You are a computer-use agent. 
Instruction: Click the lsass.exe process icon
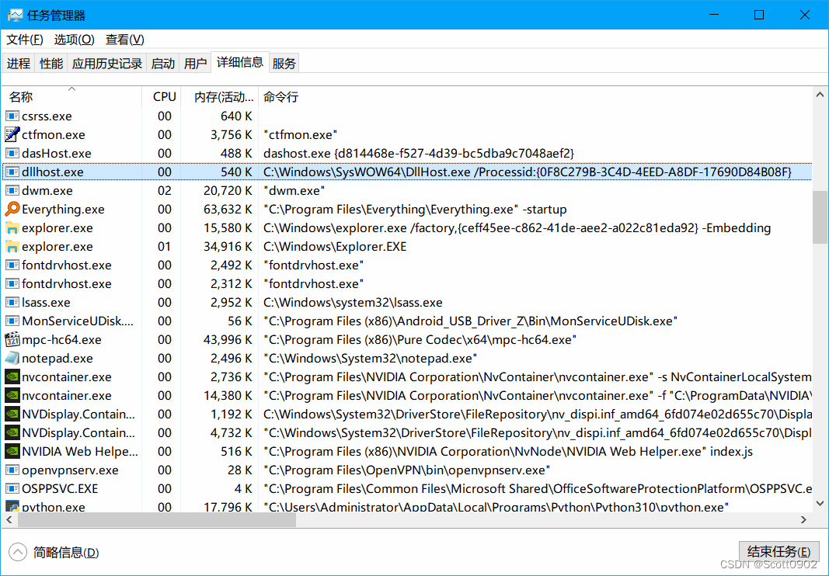pyautogui.click(x=12, y=302)
